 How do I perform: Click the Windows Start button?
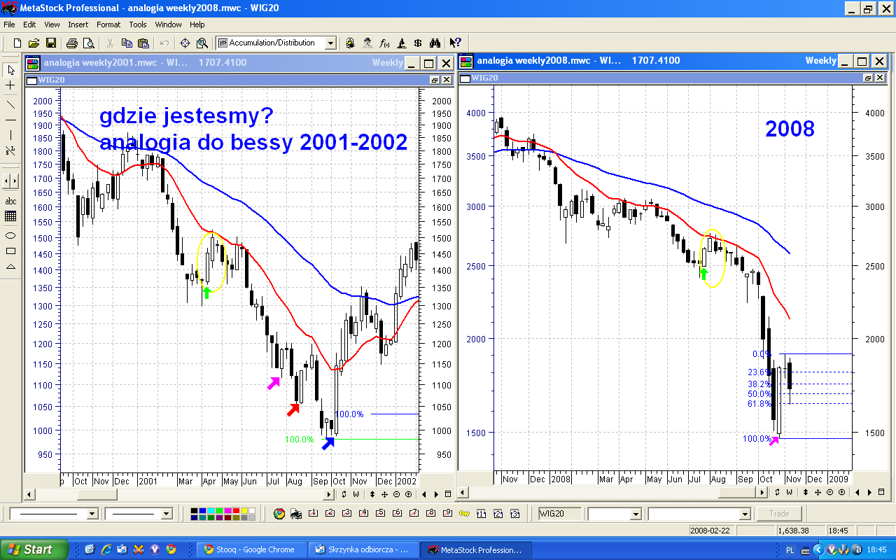pyautogui.click(x=34, y=549)
